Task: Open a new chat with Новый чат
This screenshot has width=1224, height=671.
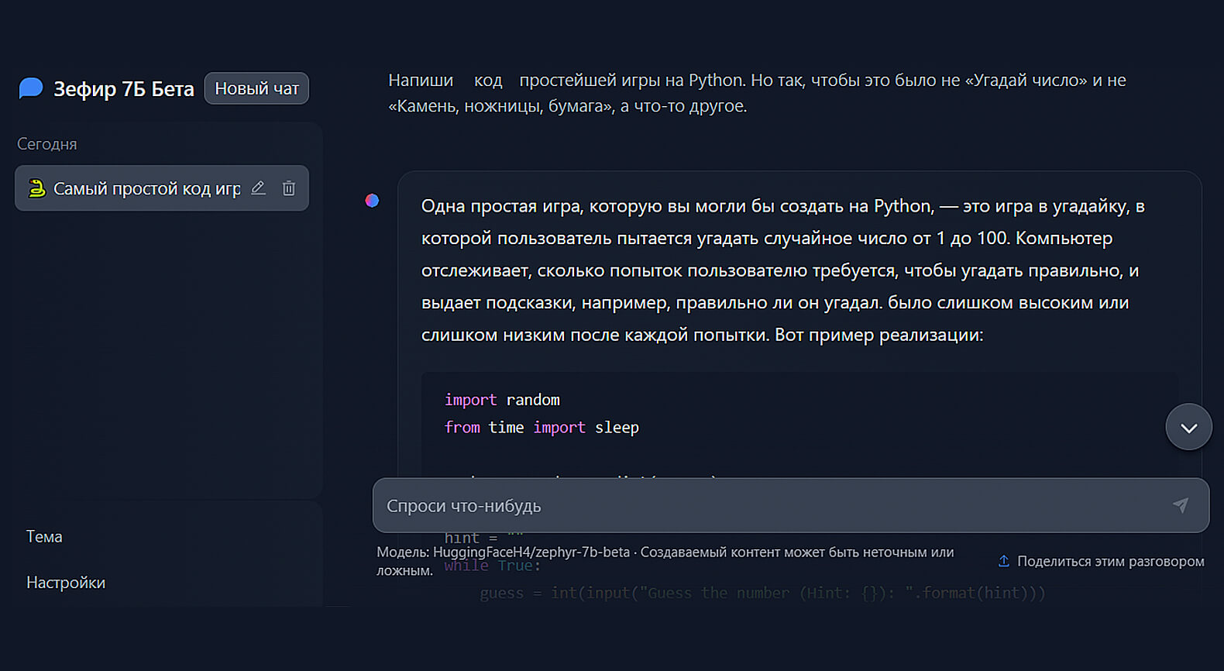Action: [x=256, y=88]
